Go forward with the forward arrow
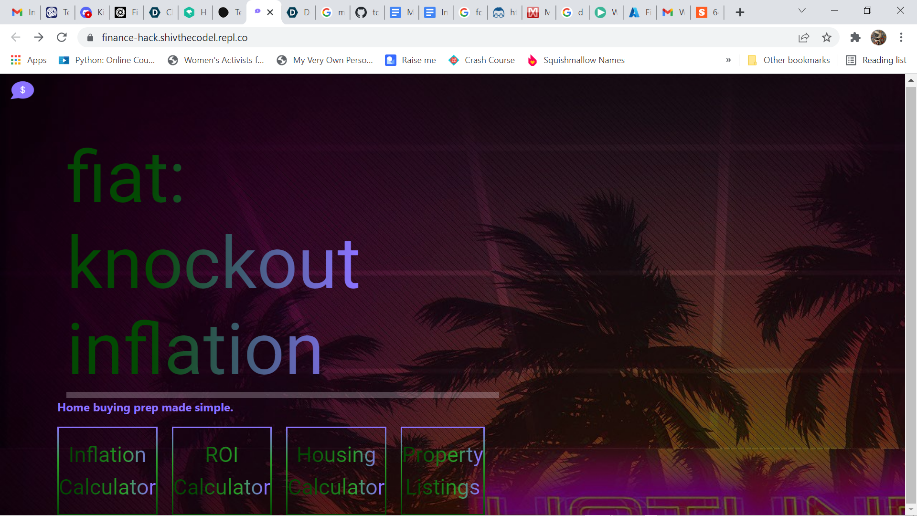The width and height of the screenshot is (917, 516). [39, 37]
